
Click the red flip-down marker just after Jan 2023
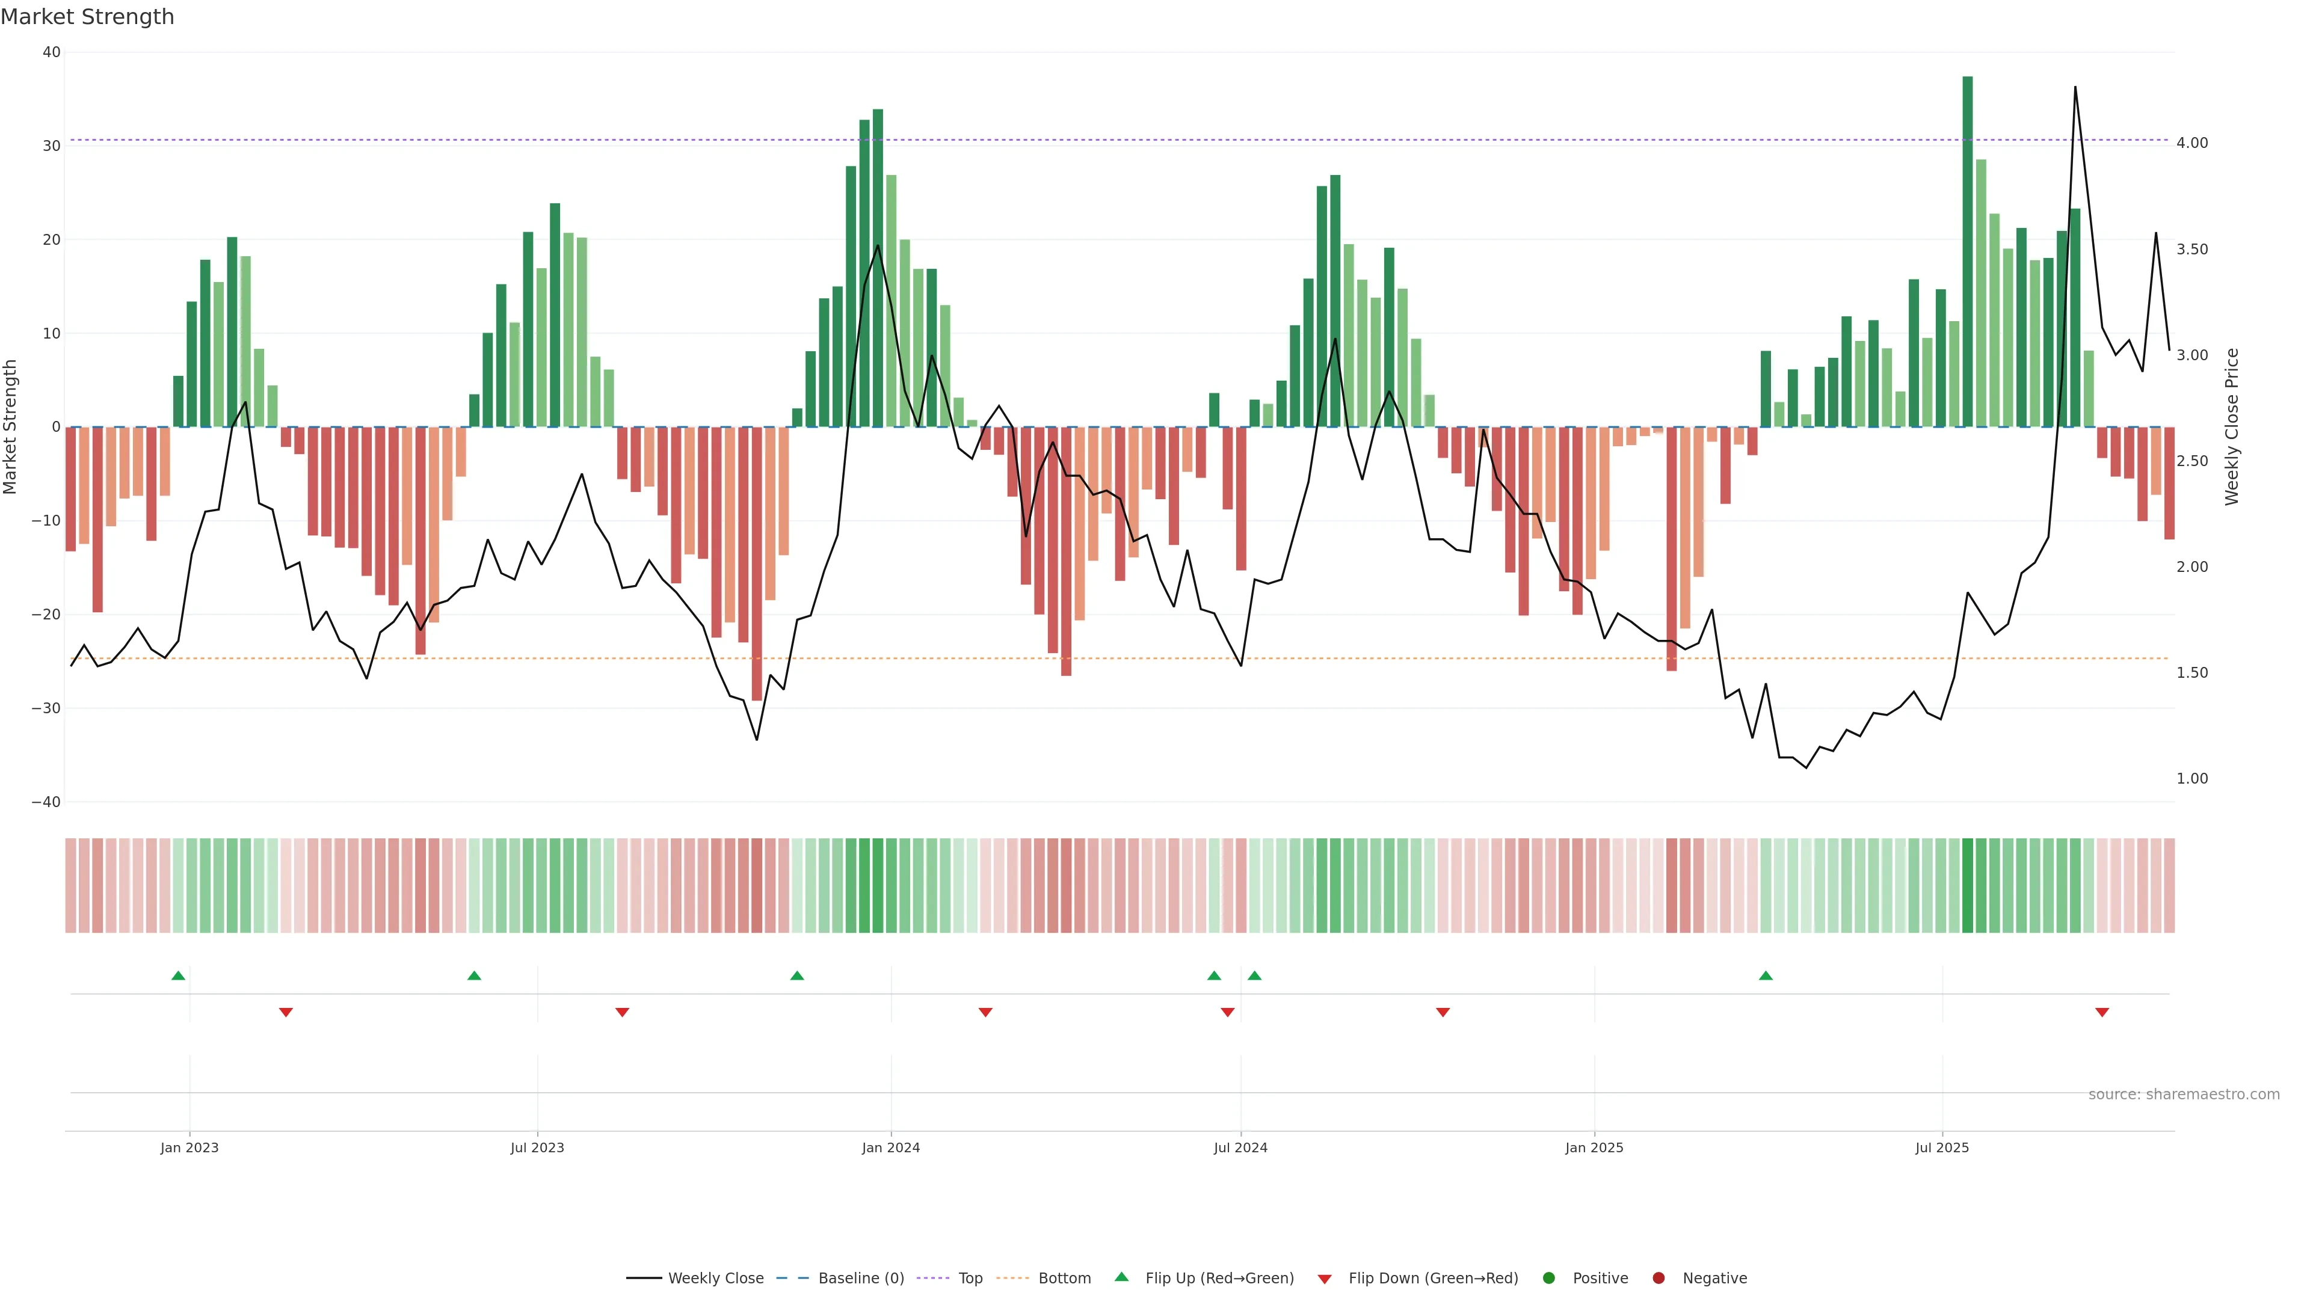pos(286,1012)
